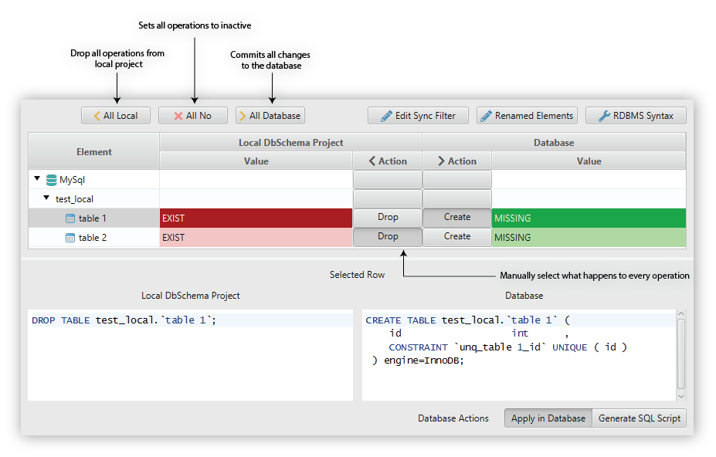Screen dimensions: 716x457
Task: Click the Database SQL pane scrollbar
Action: (x=680, y=354)
